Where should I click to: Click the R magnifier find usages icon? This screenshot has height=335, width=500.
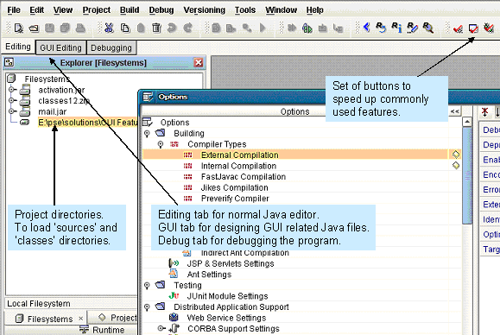(428, 28)
